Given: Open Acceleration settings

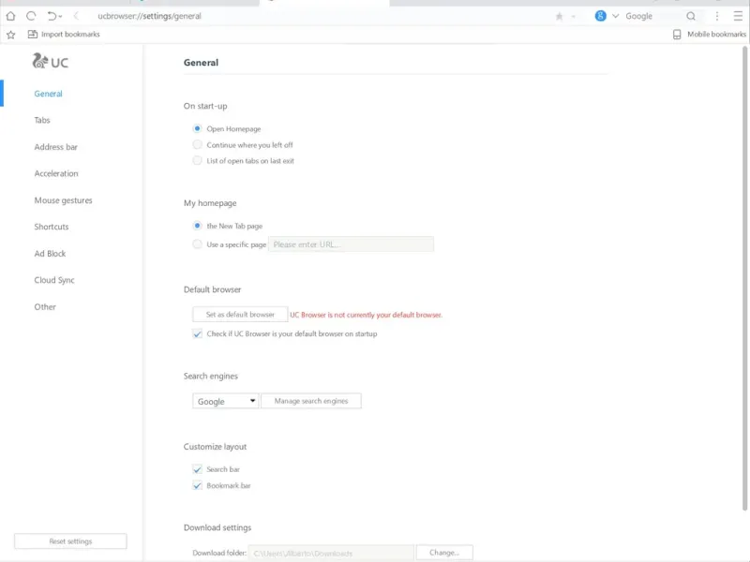Looking at the screenshot, I should [x=56, y=173].
